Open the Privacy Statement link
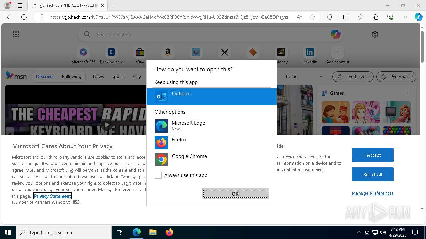Image resolution: width=426 pixels, height=239 pixels. [52, 196]
